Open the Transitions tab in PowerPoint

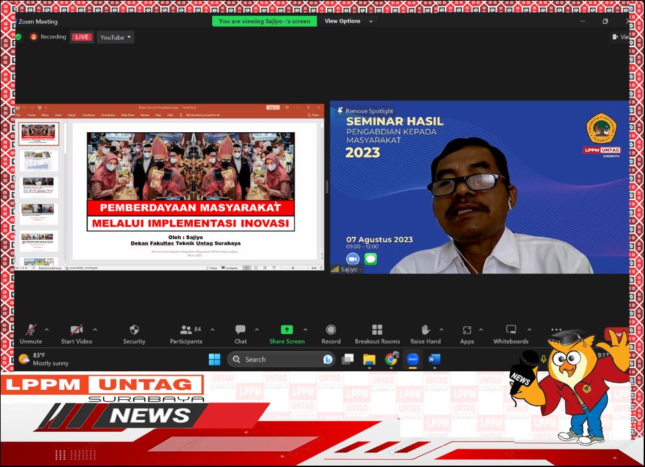88,115
